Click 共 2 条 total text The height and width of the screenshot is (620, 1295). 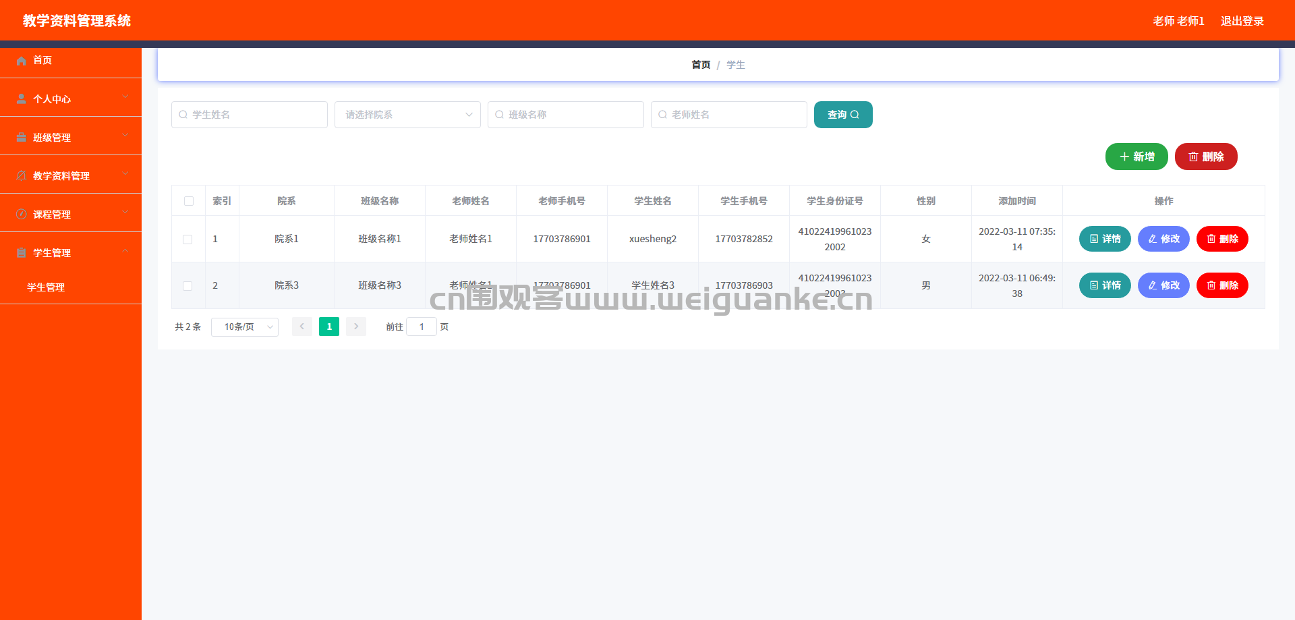click(188, 327)
